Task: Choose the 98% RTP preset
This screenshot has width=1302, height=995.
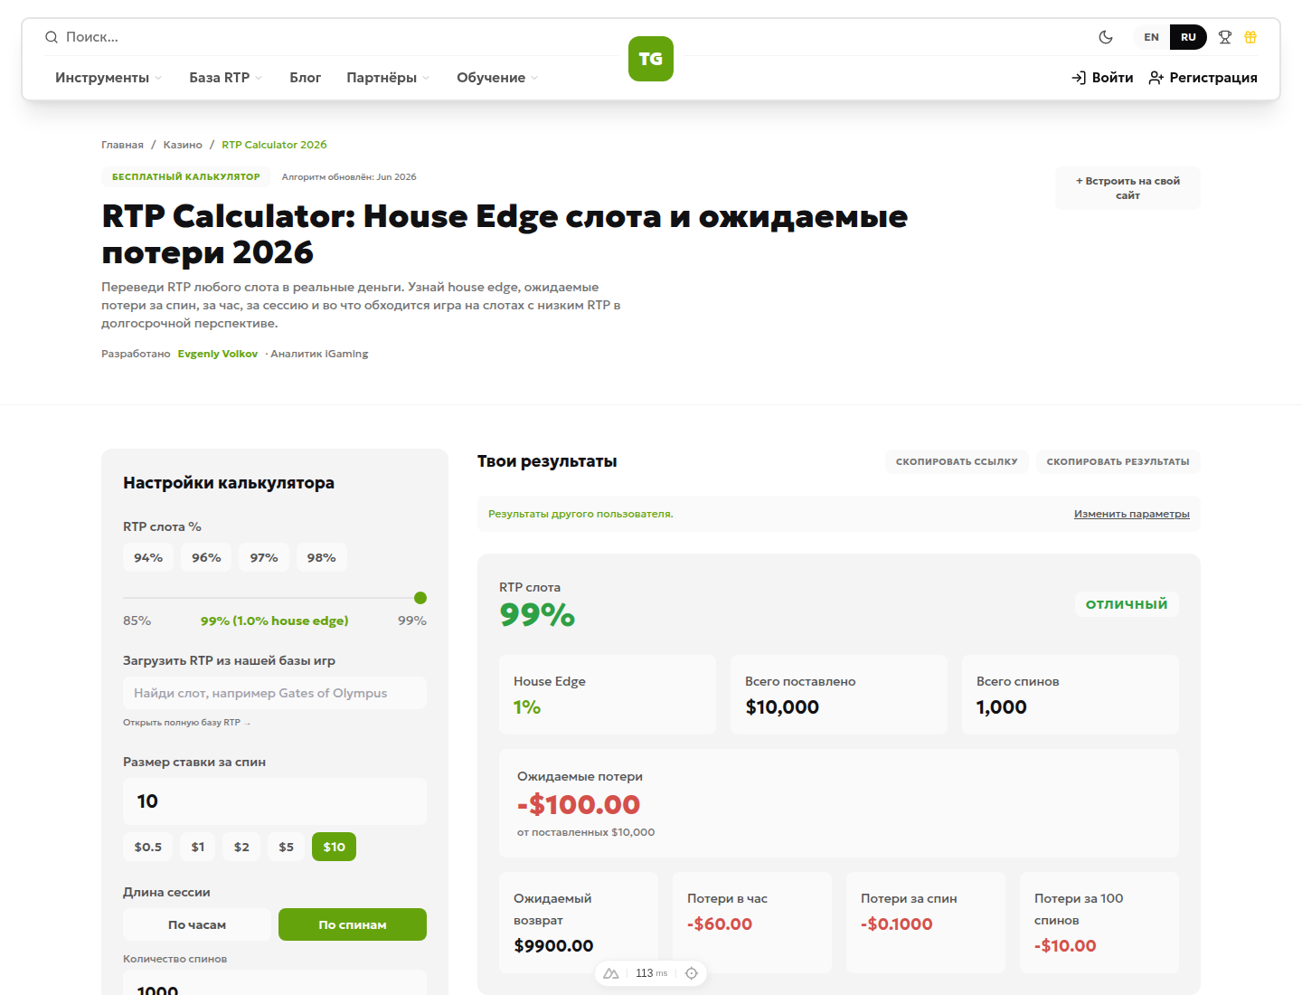Action: (x=321, y=558)
